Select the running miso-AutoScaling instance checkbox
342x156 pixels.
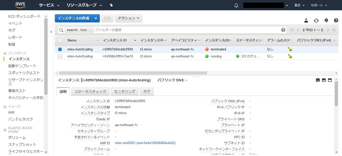60,56
